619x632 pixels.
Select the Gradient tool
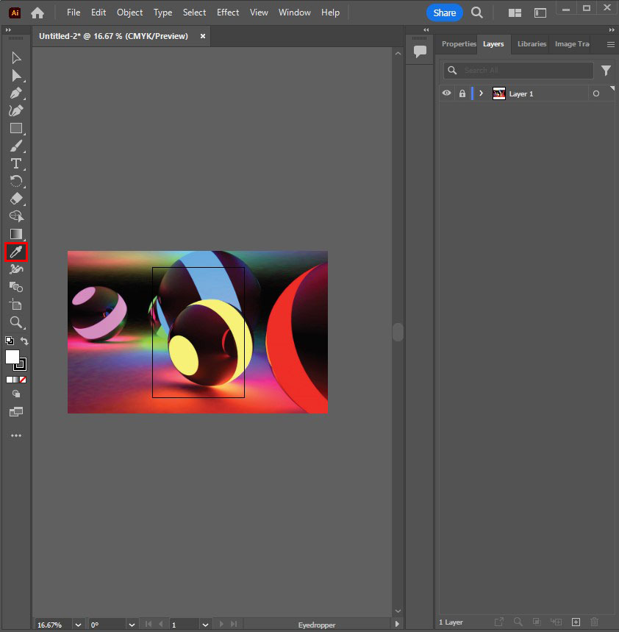coord(15,234)
